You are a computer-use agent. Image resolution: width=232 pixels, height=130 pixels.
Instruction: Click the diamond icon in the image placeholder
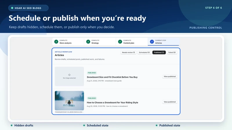69,75
